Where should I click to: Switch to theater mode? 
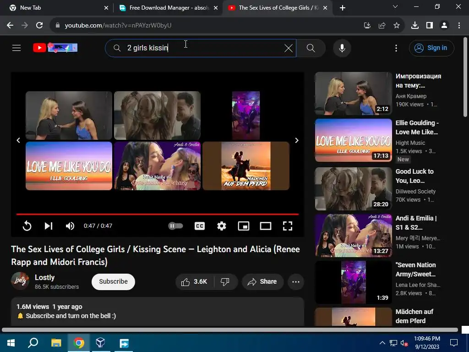click(x=266, y=225)
